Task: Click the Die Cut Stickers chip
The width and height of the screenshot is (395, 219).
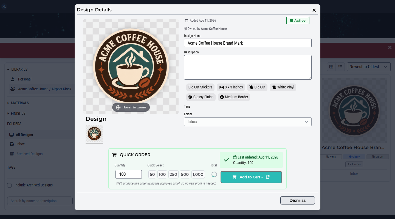Action: click(200, 87)
